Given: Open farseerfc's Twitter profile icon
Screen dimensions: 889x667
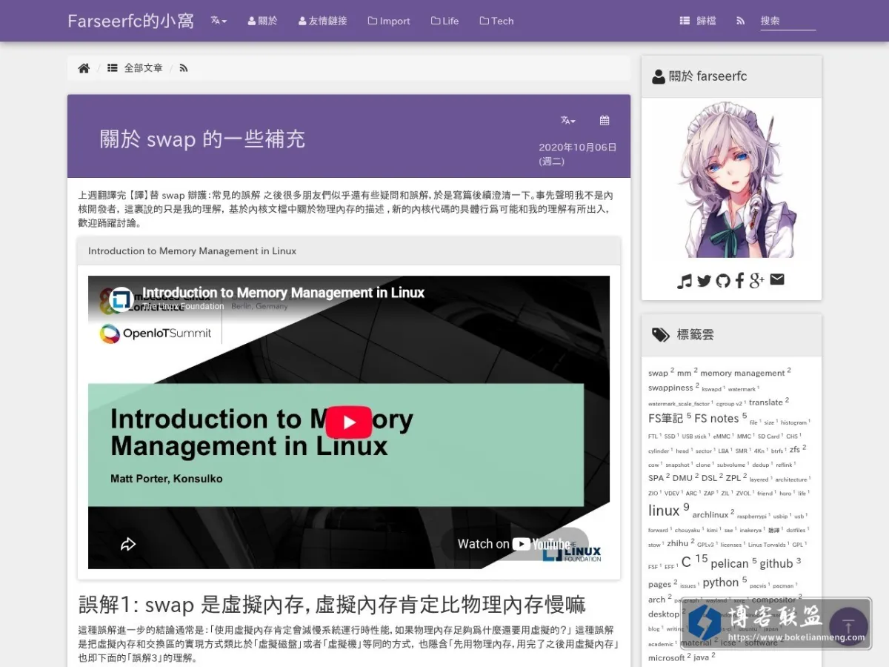Looking at the screenshot, I should tap(704, 280).
